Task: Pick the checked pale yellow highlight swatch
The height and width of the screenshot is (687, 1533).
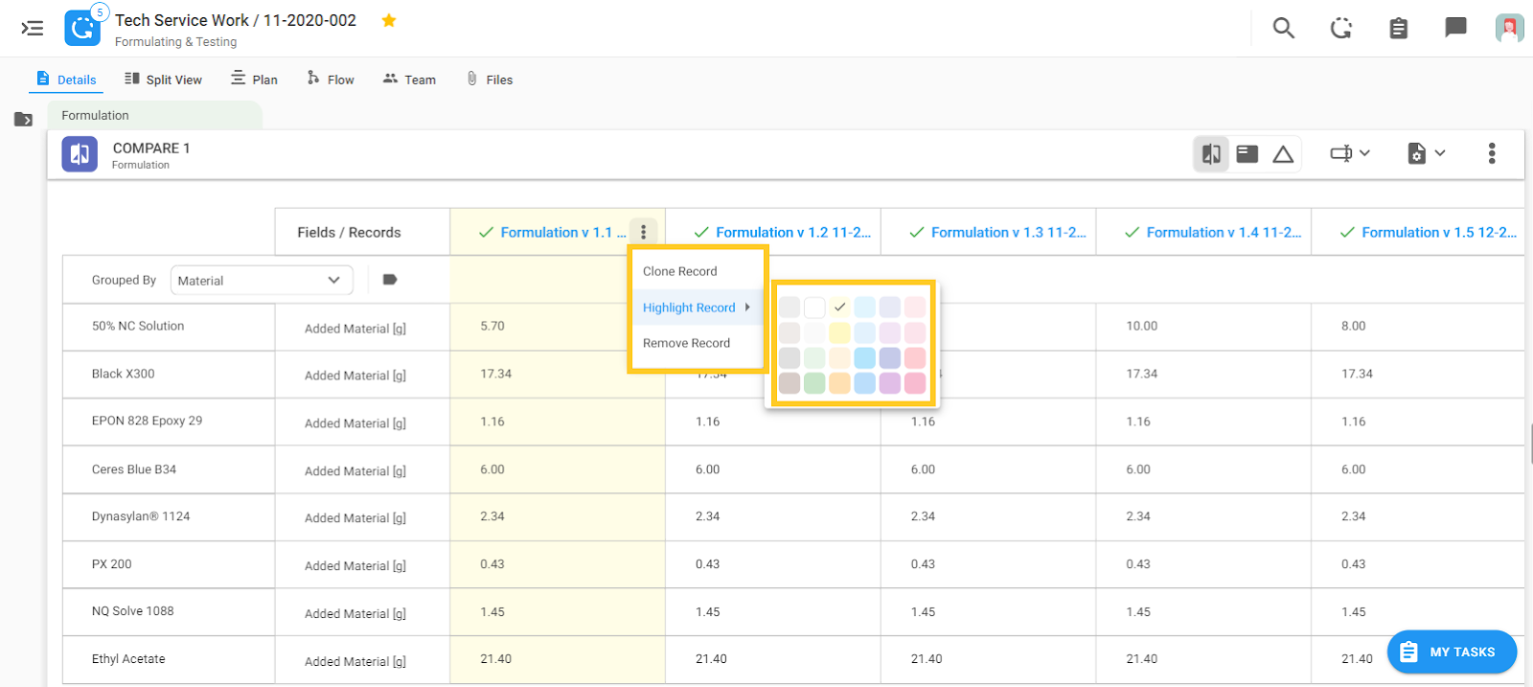Action: (x=839, y=308)
